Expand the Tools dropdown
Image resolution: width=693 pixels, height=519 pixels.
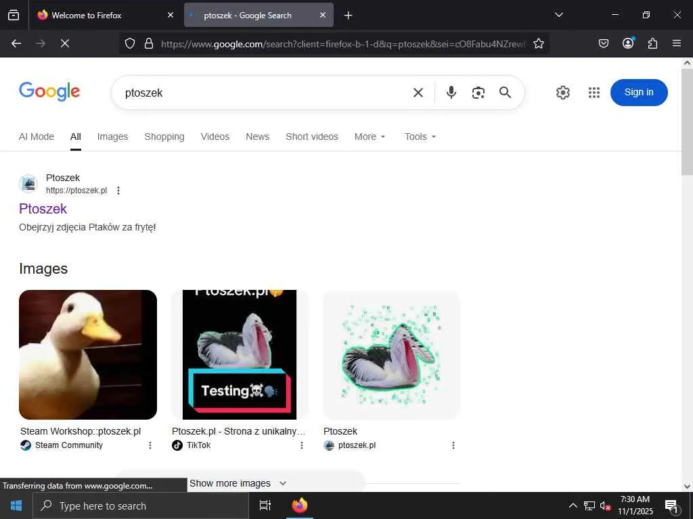pyautogui.click(x=420, y=137)
